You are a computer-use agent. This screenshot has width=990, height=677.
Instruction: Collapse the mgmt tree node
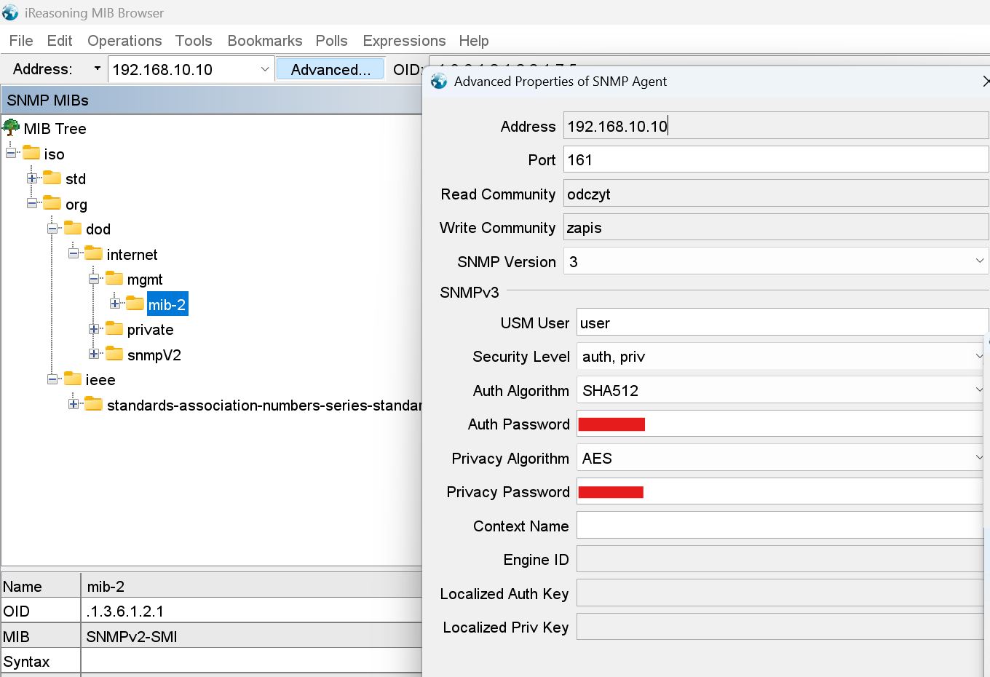(94, 279)
